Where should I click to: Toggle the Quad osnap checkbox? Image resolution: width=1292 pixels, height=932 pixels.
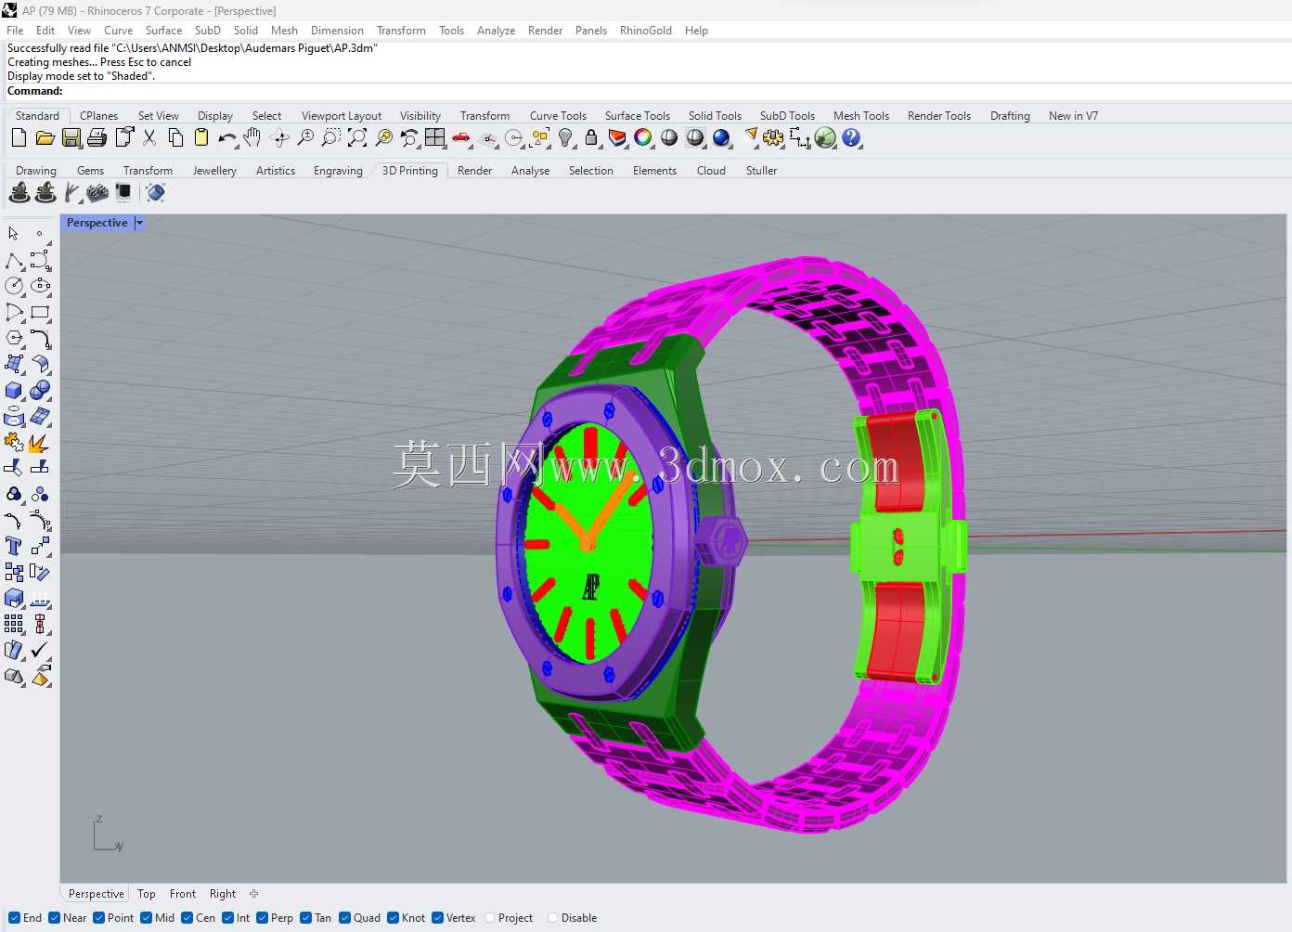345,918
